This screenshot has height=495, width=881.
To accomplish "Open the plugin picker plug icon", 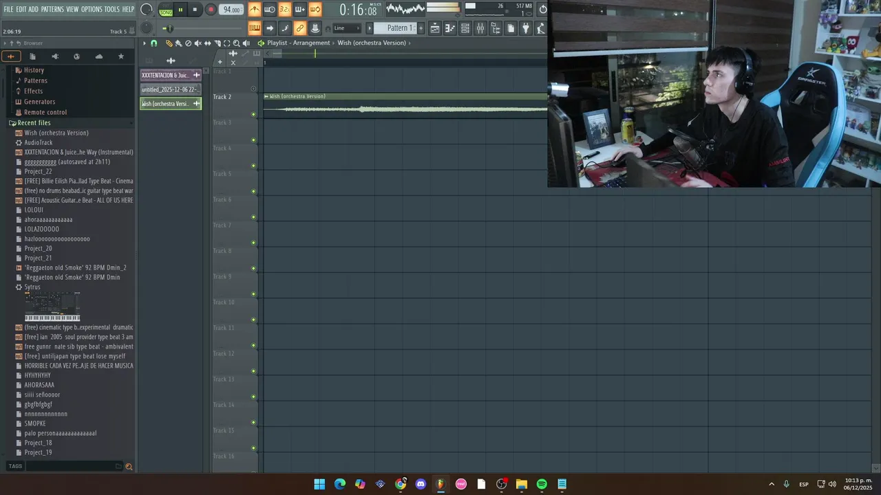I will 526,28.
